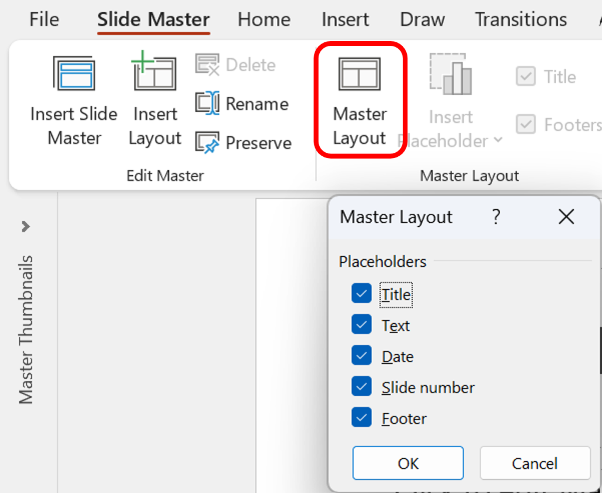Open the Insert Placeholder dropdown arrow
The height and width of the screenshot is (493, 602).
pos(497,141)
